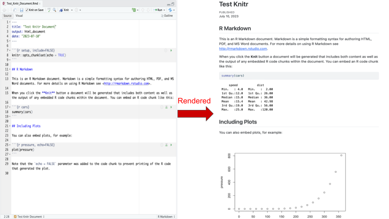The width and height of the screenshot is (389, 219).
Task: Toggle the Knit on Save checkbox
Action: tap(27, 10)
